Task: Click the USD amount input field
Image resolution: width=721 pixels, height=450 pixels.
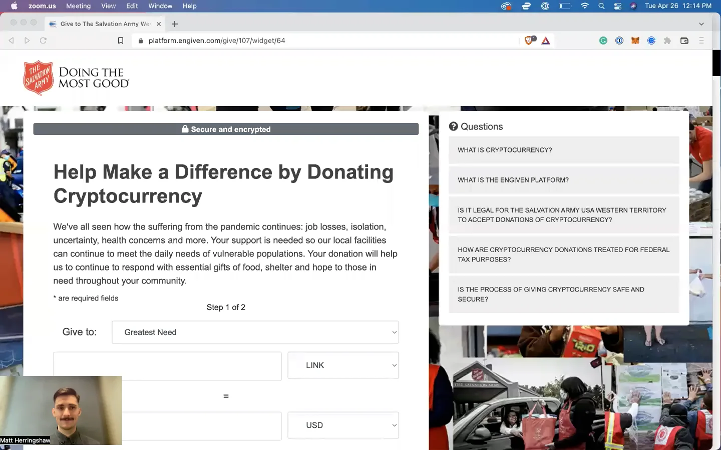Action: pos(201,426)
